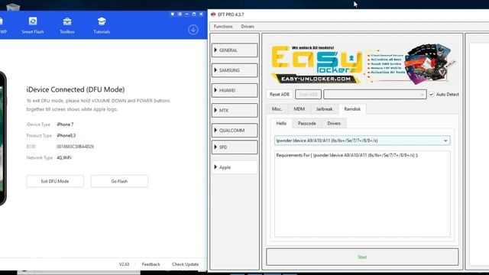This screenshot has height=275, width=489.
Task: Click the iDevice Connected (DFU Mode) heading
Action: coord(76,89)
